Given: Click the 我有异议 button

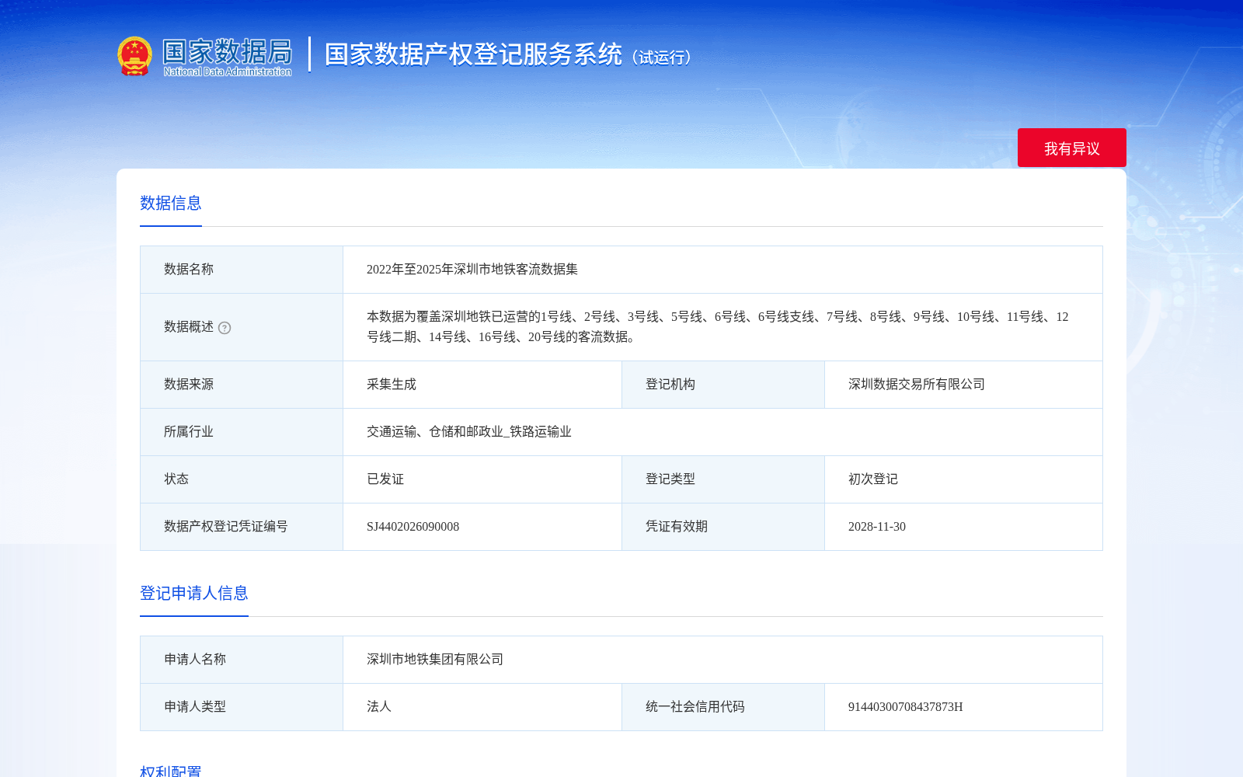Looking at the screenshot, I should pyautogui.click(x=1072, y=148).
